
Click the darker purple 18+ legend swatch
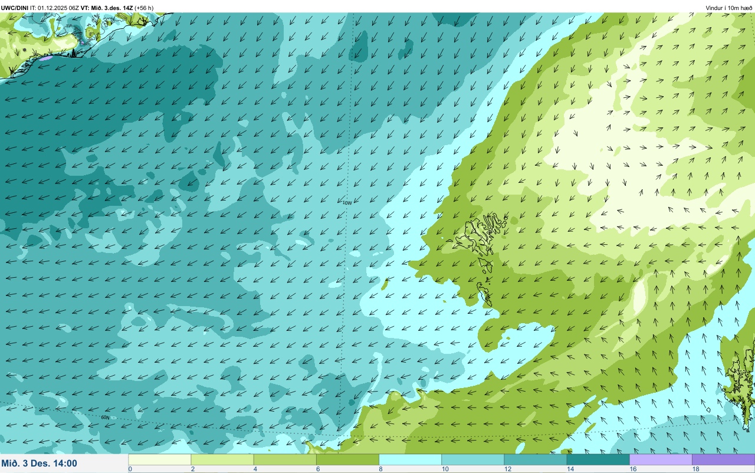723,459
